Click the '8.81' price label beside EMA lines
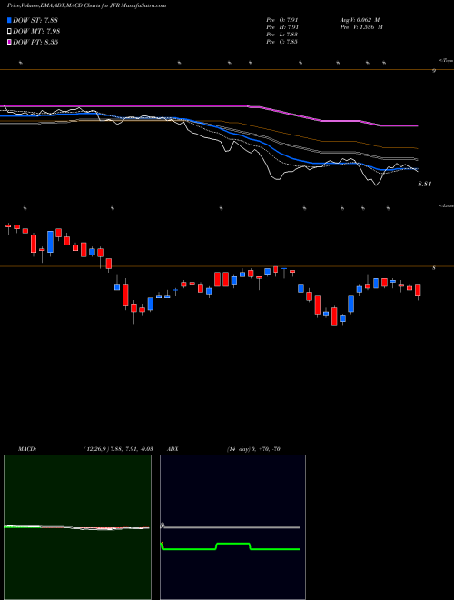Viewport: 454px width, 600px height. 425,184
